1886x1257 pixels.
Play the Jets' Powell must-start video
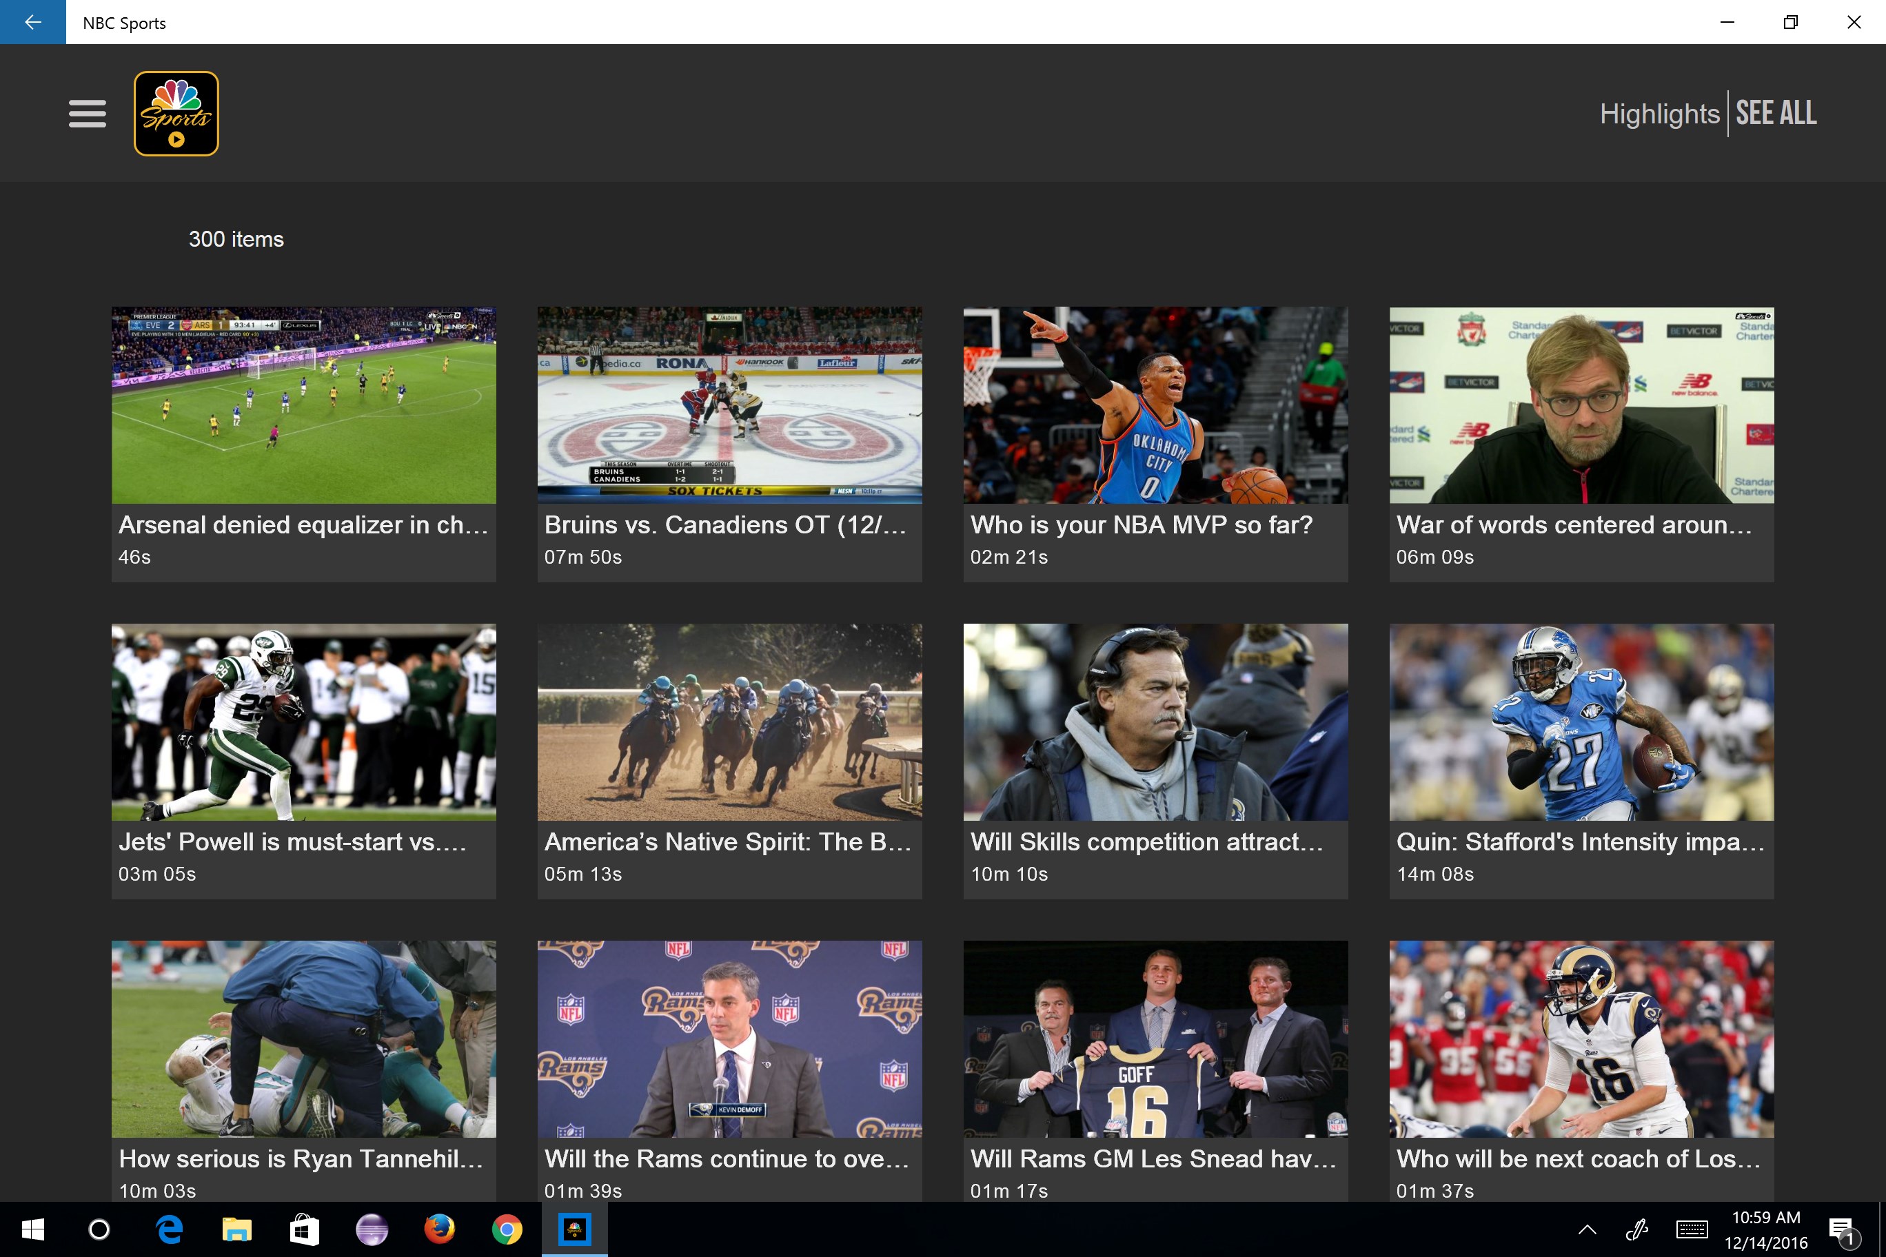point(303,722)
